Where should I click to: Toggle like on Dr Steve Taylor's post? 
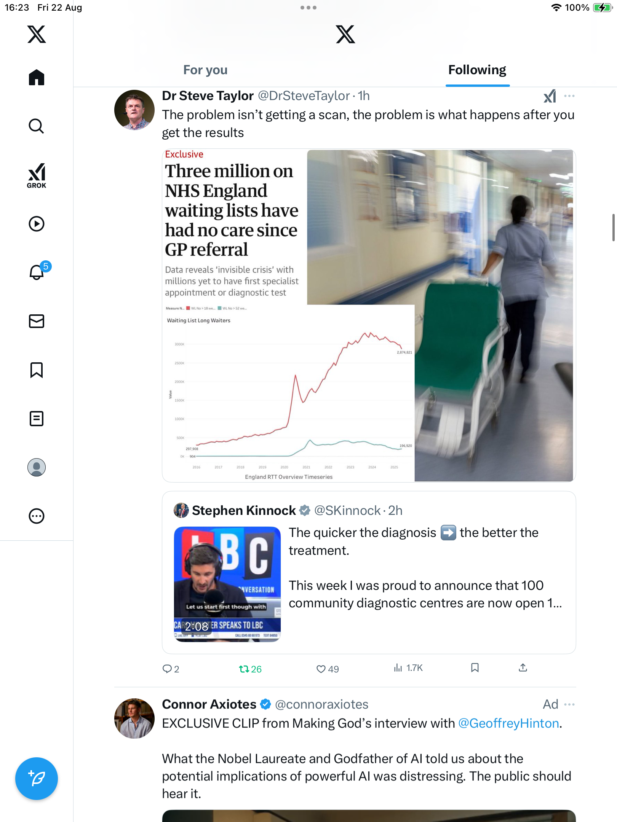click(x=321, y=669)
